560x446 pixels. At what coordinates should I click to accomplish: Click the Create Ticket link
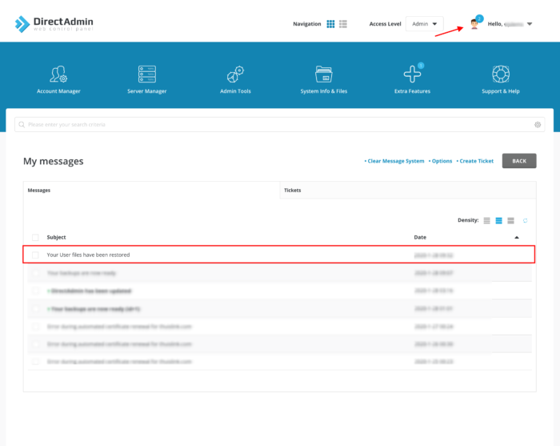tap(476, 161)
